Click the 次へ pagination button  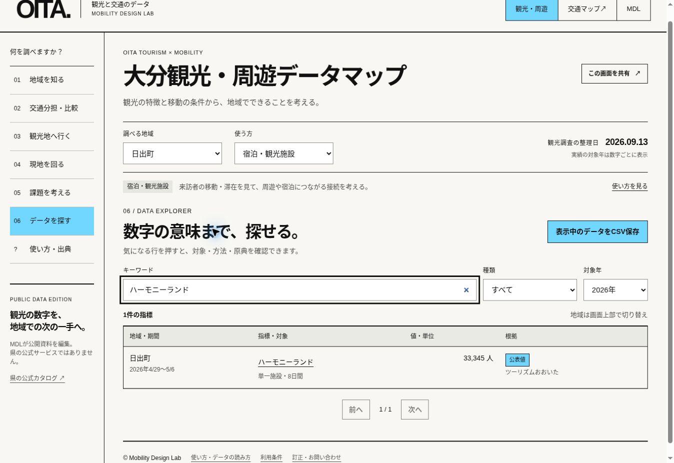tap(415, 409)
